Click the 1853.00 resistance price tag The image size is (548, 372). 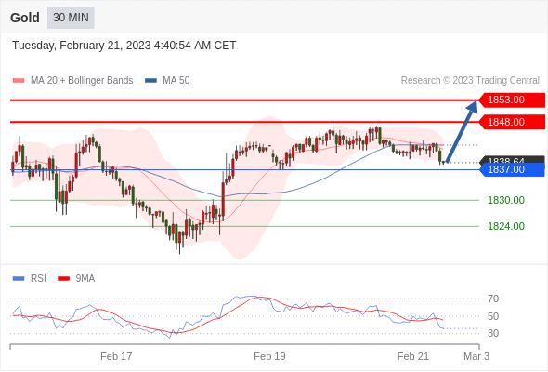click(x=512, y=100)
